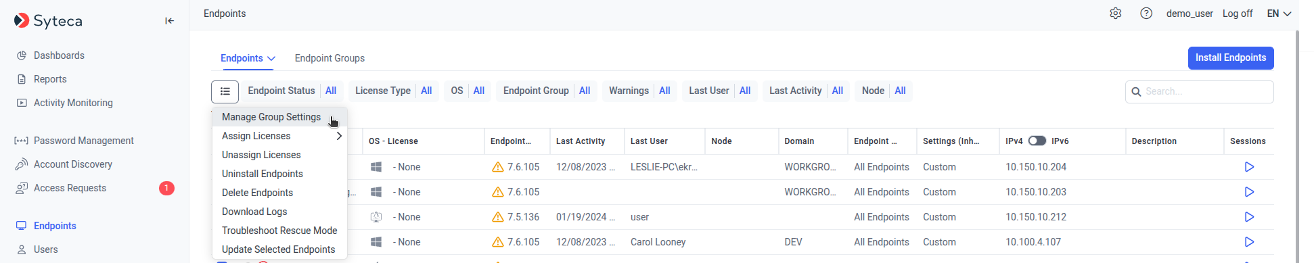This screenshot has width=1314, height=263.
Task: Click IP address 10.150.10.204
Action: (x=1036, y=167)
